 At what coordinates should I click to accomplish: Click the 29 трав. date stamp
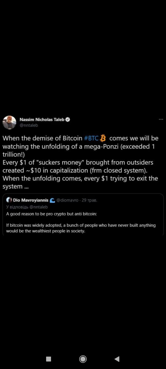[x=89, y=200]
